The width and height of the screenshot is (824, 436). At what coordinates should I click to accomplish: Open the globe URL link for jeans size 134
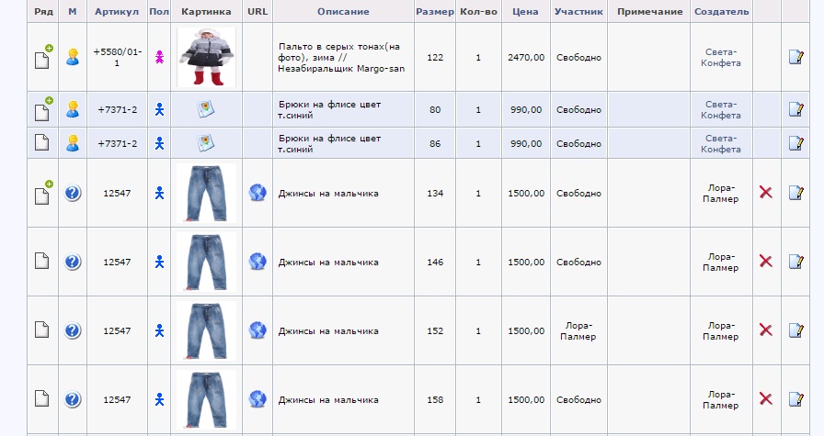click(257, 193)
